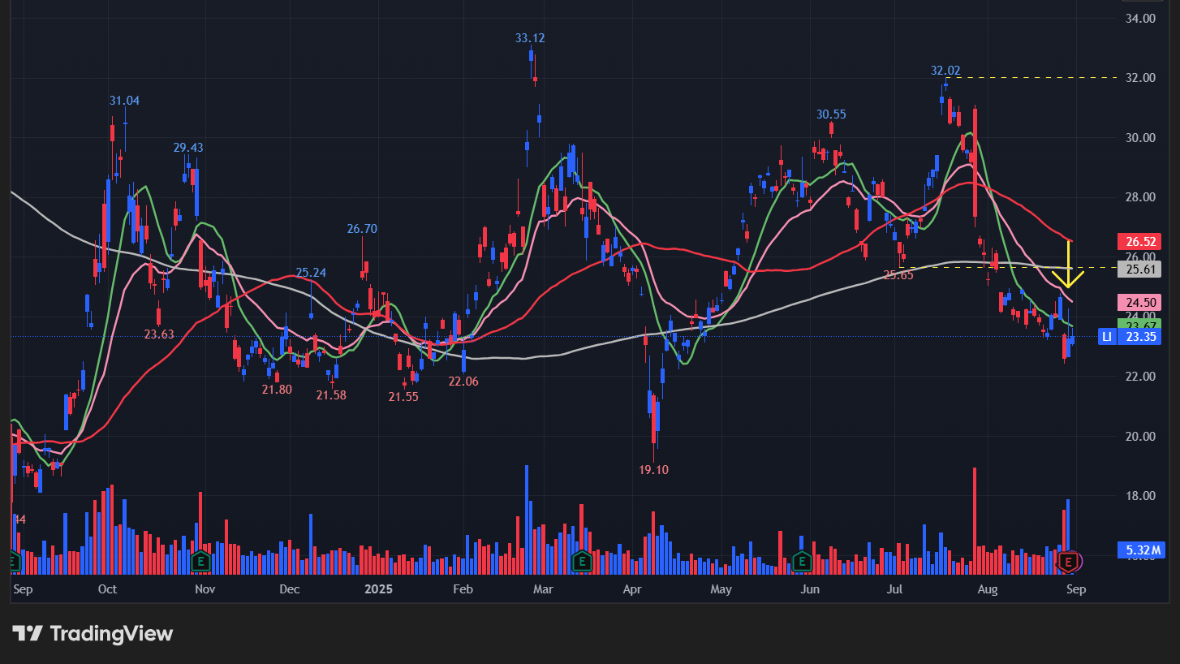Click the 23.35 current price label
The width and height of the screenshot is (1180, 664).
point(1139,336)
